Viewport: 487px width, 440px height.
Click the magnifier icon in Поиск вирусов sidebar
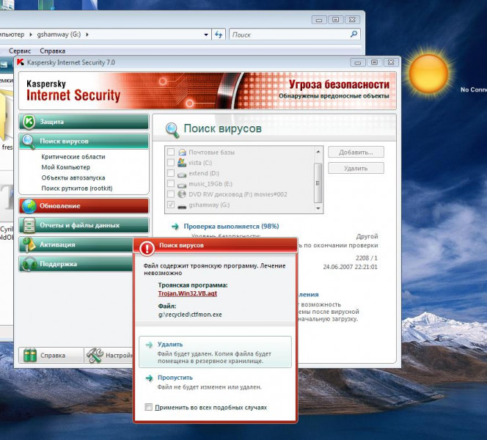point(29,142)
